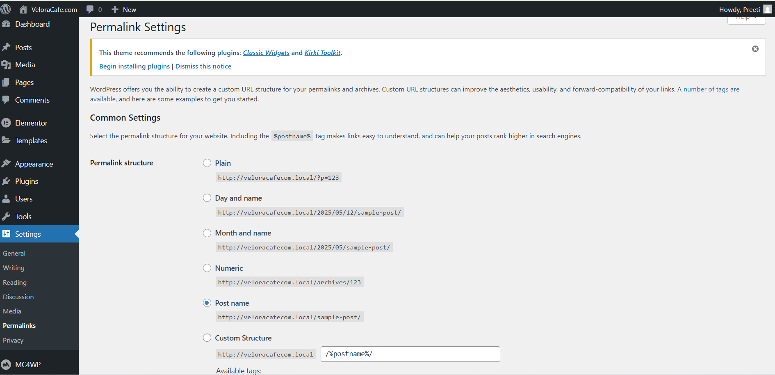The width and height of the screenshot is (775, 375).
Task: Click VeloraCafe.com site name in admin bar
Action: pyautogui.click(x=54, y=9)
